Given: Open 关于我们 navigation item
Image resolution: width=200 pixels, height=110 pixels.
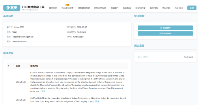Looking at the screenshot, I should [179, 8].
